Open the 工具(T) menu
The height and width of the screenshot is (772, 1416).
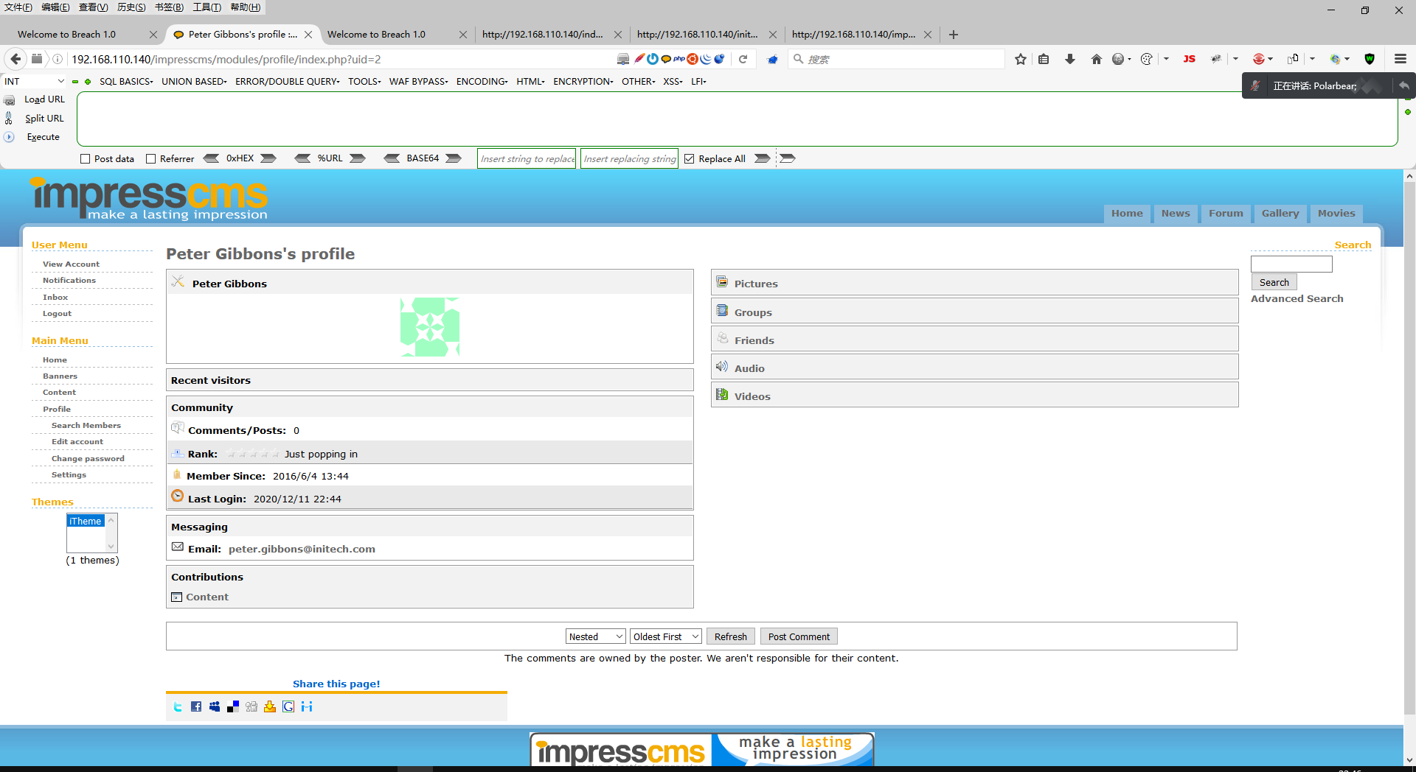(x=207, y=7)
